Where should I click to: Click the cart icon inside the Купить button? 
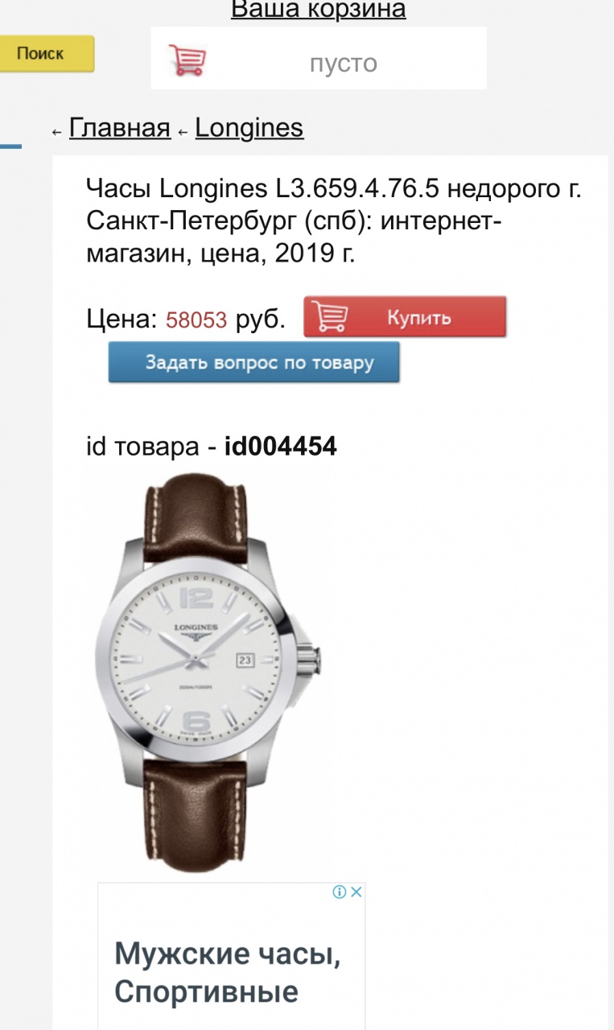click(331, 317)
